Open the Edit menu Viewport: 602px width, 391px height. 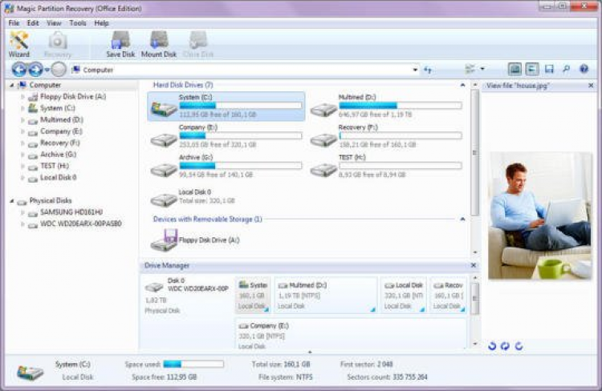33,23
